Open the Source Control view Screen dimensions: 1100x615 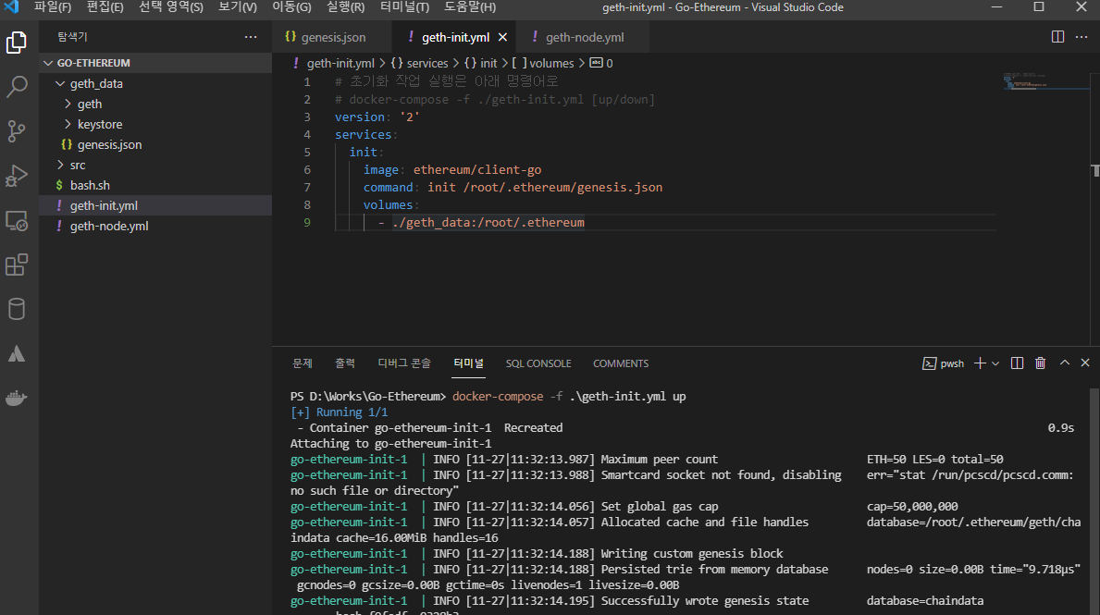tap(16, 131)
